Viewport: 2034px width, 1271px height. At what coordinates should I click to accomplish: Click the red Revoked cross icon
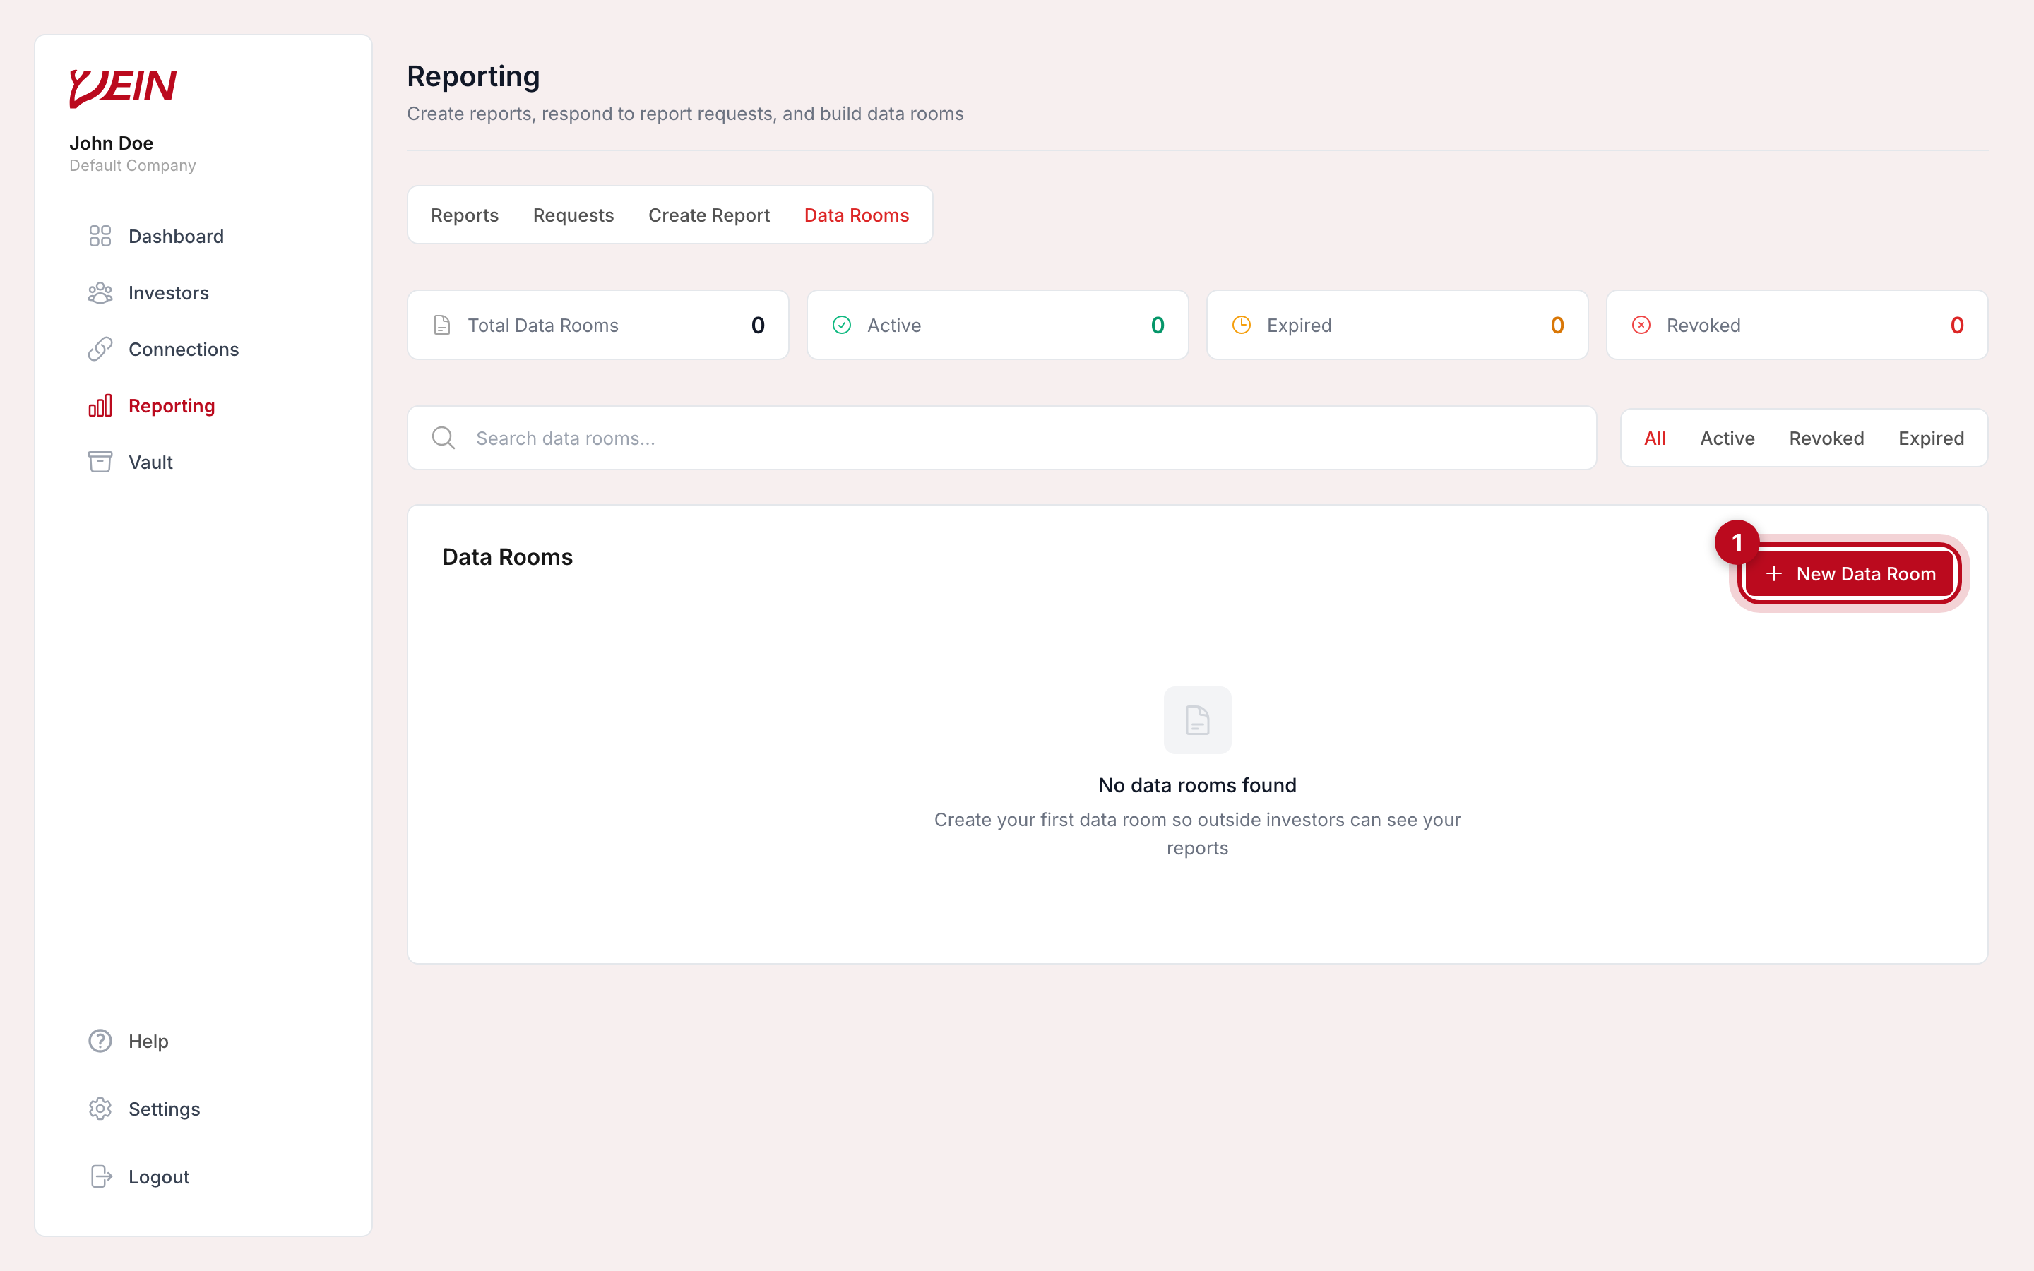(x=1641, y=326)
